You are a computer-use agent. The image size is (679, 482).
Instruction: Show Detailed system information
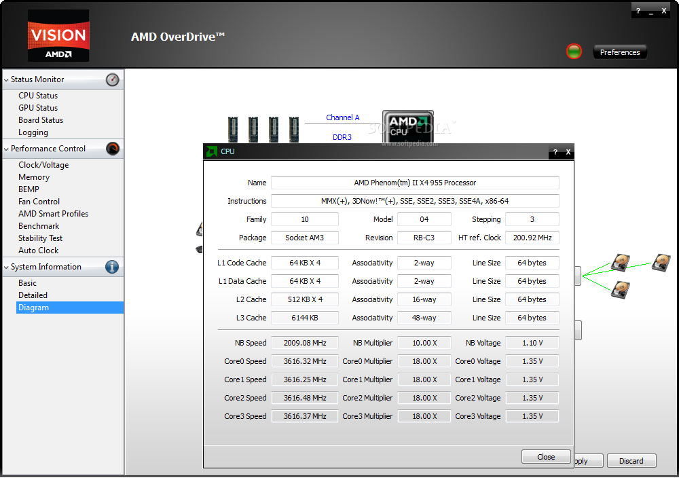pyautogui.click(x=33, y=295)
